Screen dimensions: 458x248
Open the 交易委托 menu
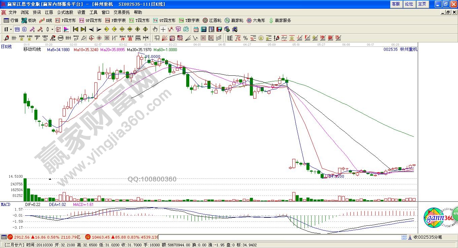[122, 12]
